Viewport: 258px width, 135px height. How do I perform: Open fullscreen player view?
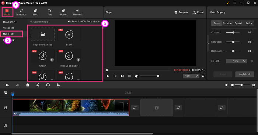click(x=203, y=76)
